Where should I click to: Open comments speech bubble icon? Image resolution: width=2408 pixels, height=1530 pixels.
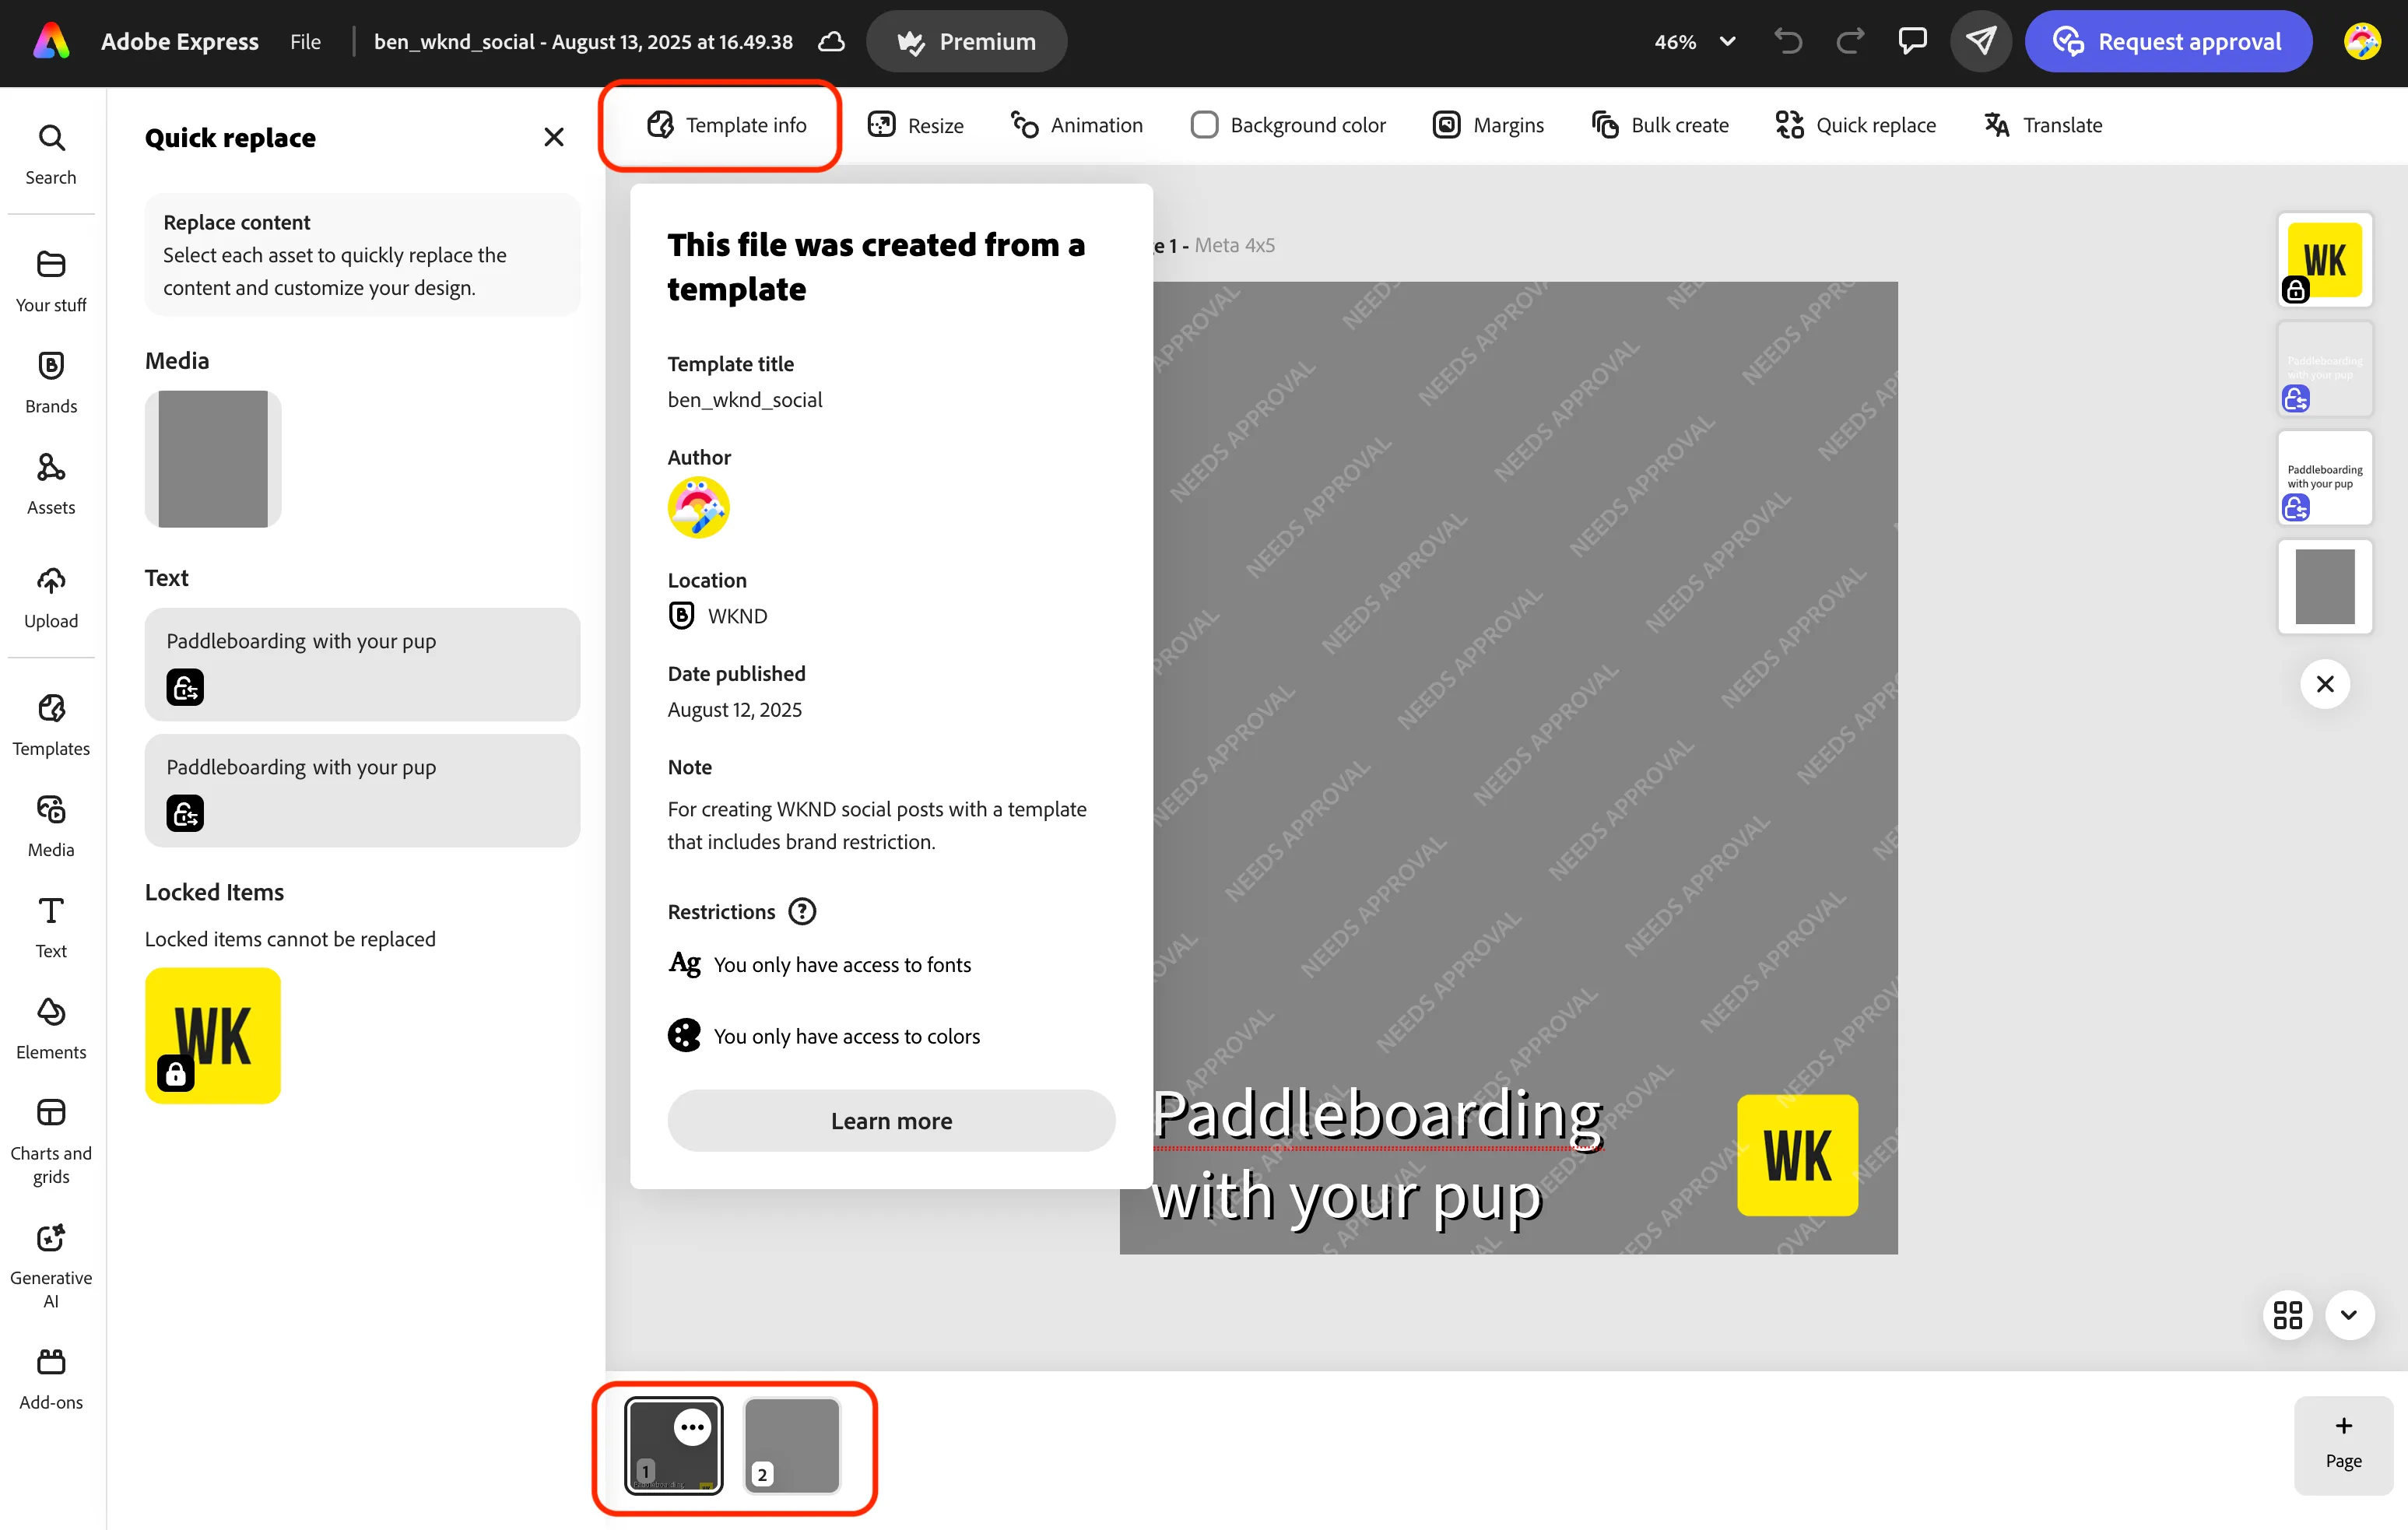tap(1912, 41)
